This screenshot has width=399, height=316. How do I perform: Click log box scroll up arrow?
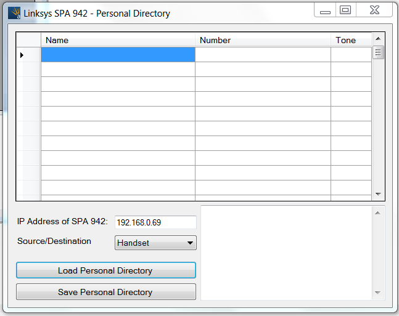click(378, 213)
